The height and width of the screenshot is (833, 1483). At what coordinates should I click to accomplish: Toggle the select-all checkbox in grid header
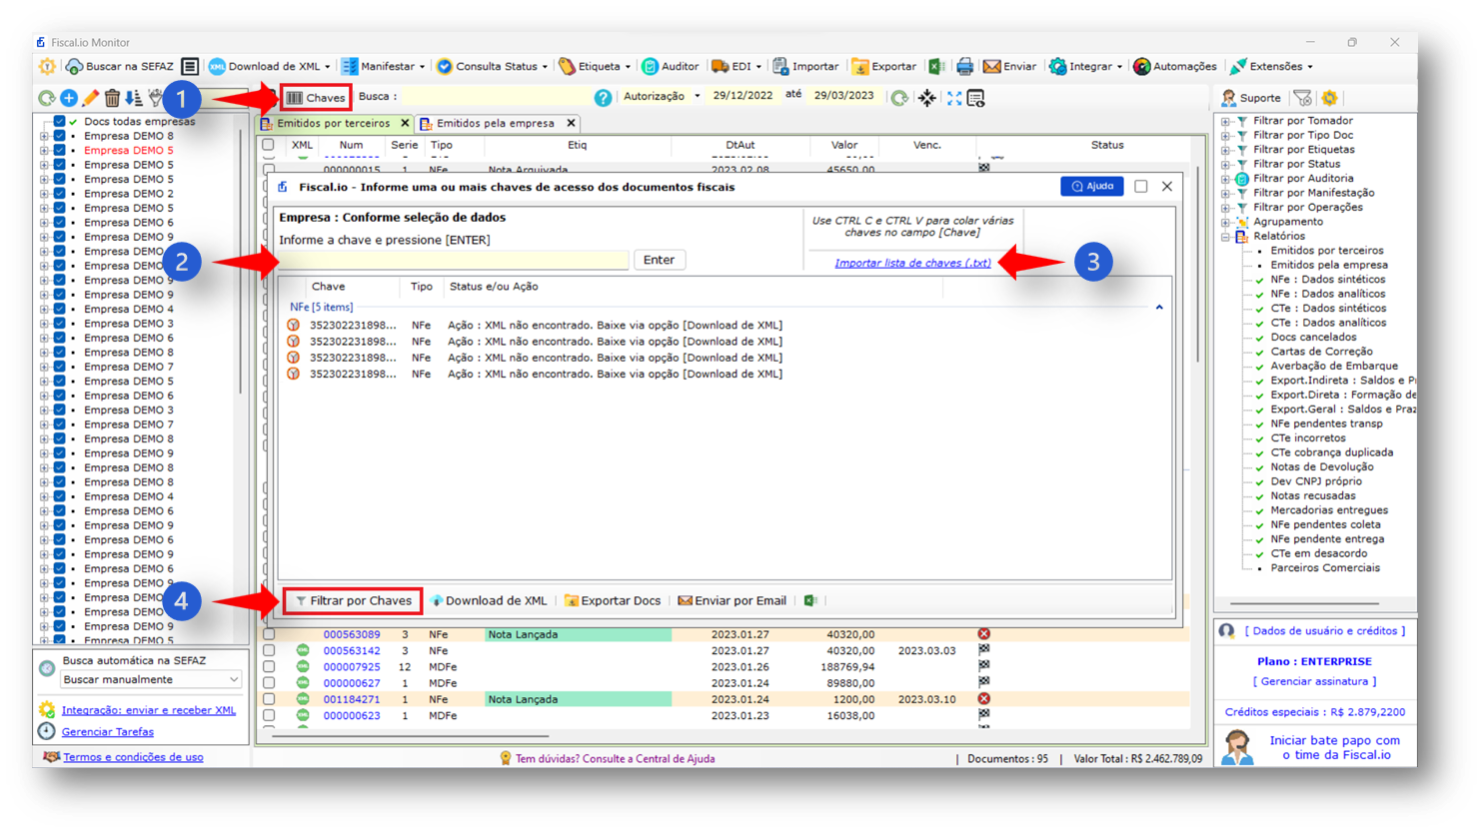(269, 146)
